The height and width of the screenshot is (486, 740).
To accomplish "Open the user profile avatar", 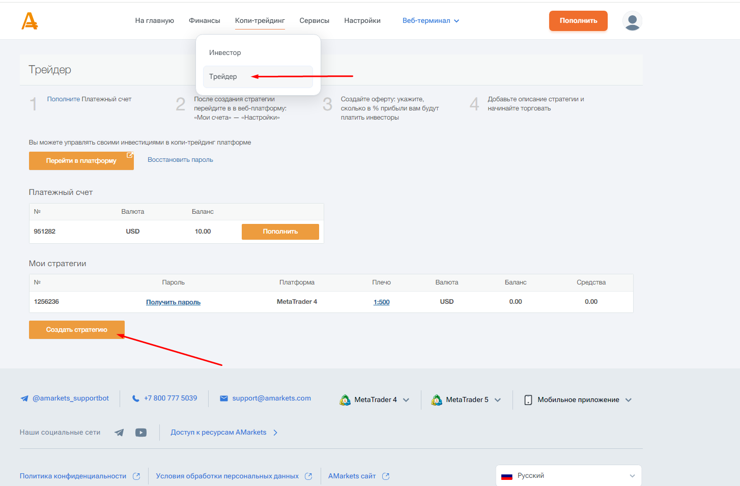I will coord(632,21).
